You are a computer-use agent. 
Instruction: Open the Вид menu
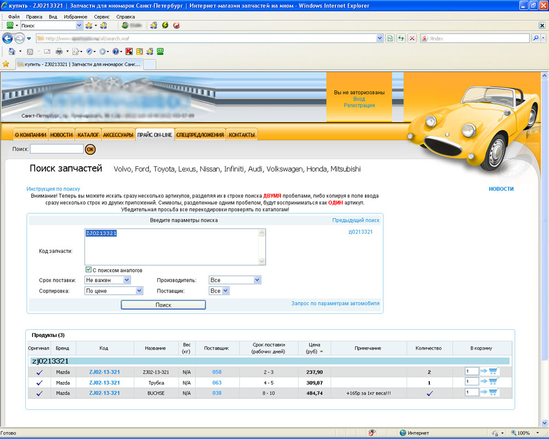click(x=53, y=16)
